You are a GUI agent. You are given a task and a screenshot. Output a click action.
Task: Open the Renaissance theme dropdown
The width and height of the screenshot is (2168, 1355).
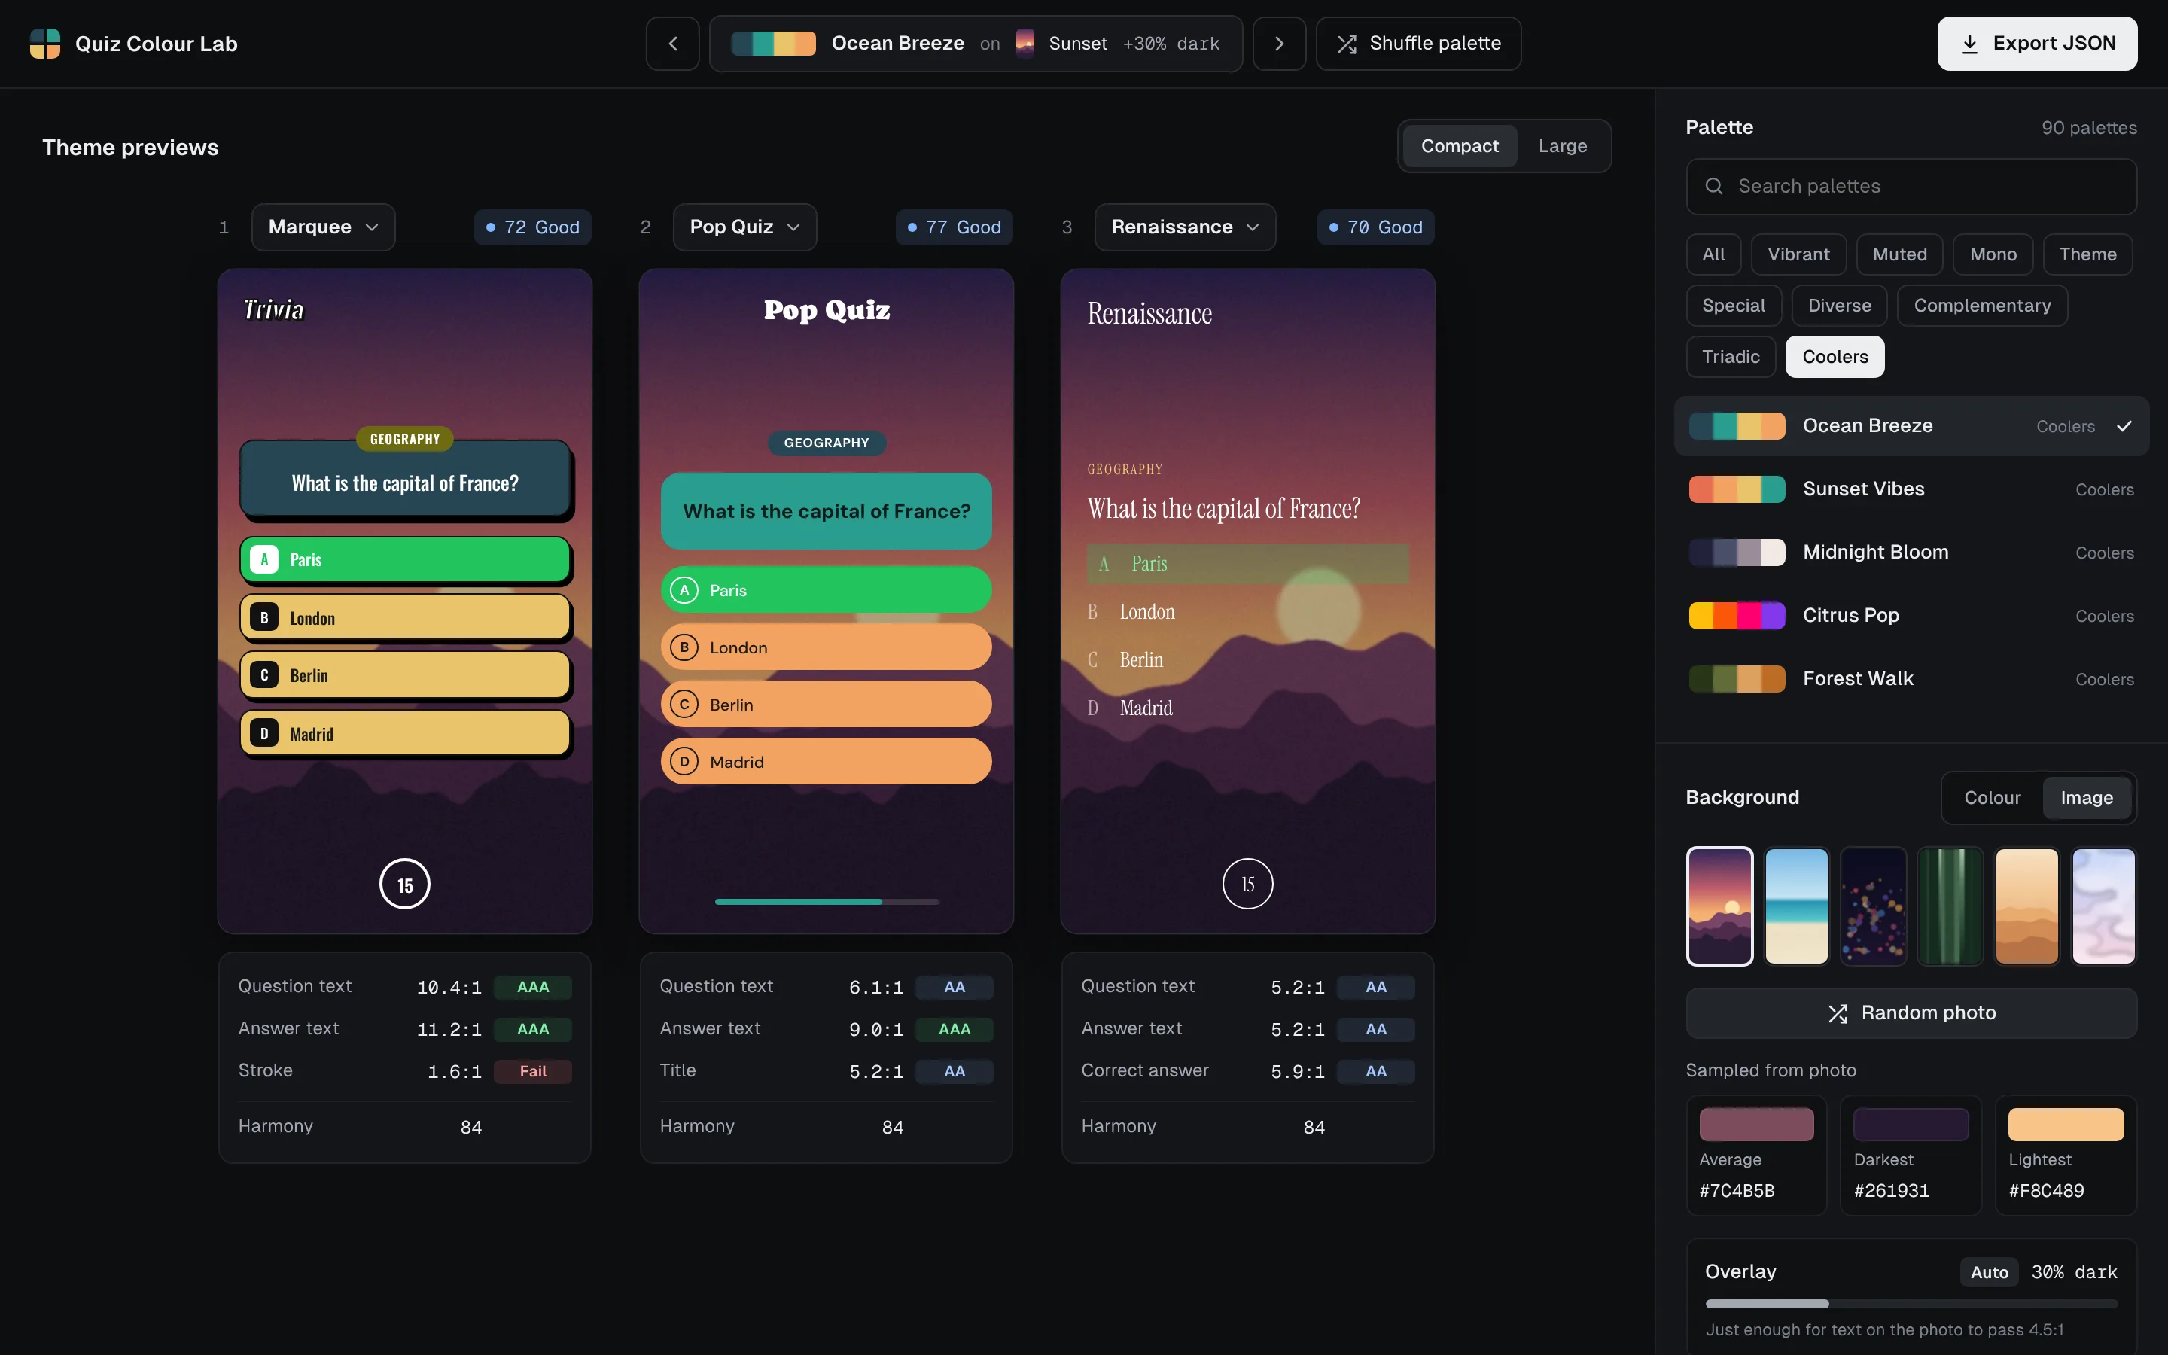(1184, 227)
